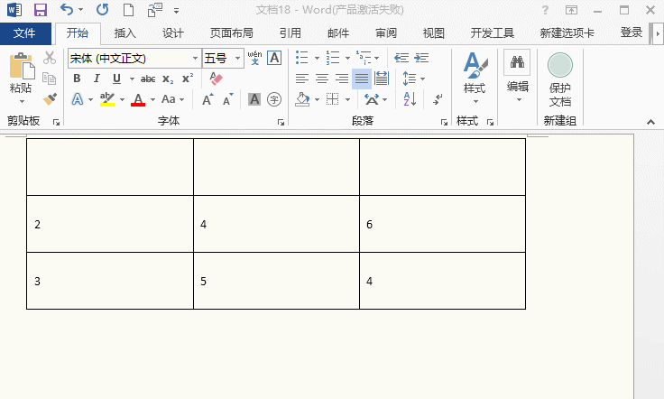Apply text effects glowing A
This screenshot has width=664, height=399.
78,99
